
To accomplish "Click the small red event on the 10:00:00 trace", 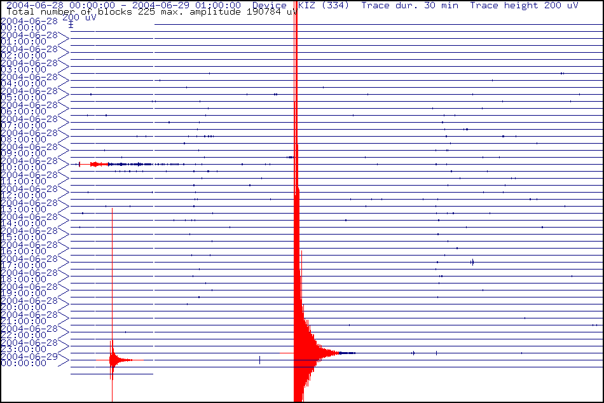I will point(93,165).
